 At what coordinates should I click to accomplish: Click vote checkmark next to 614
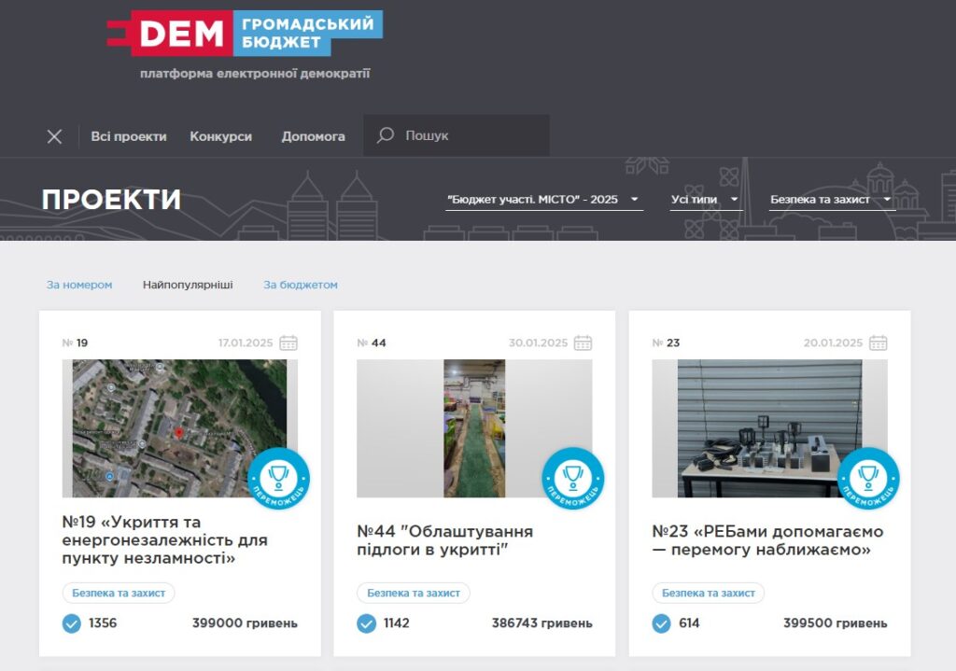pyautogui.click(x=662, y=623)
